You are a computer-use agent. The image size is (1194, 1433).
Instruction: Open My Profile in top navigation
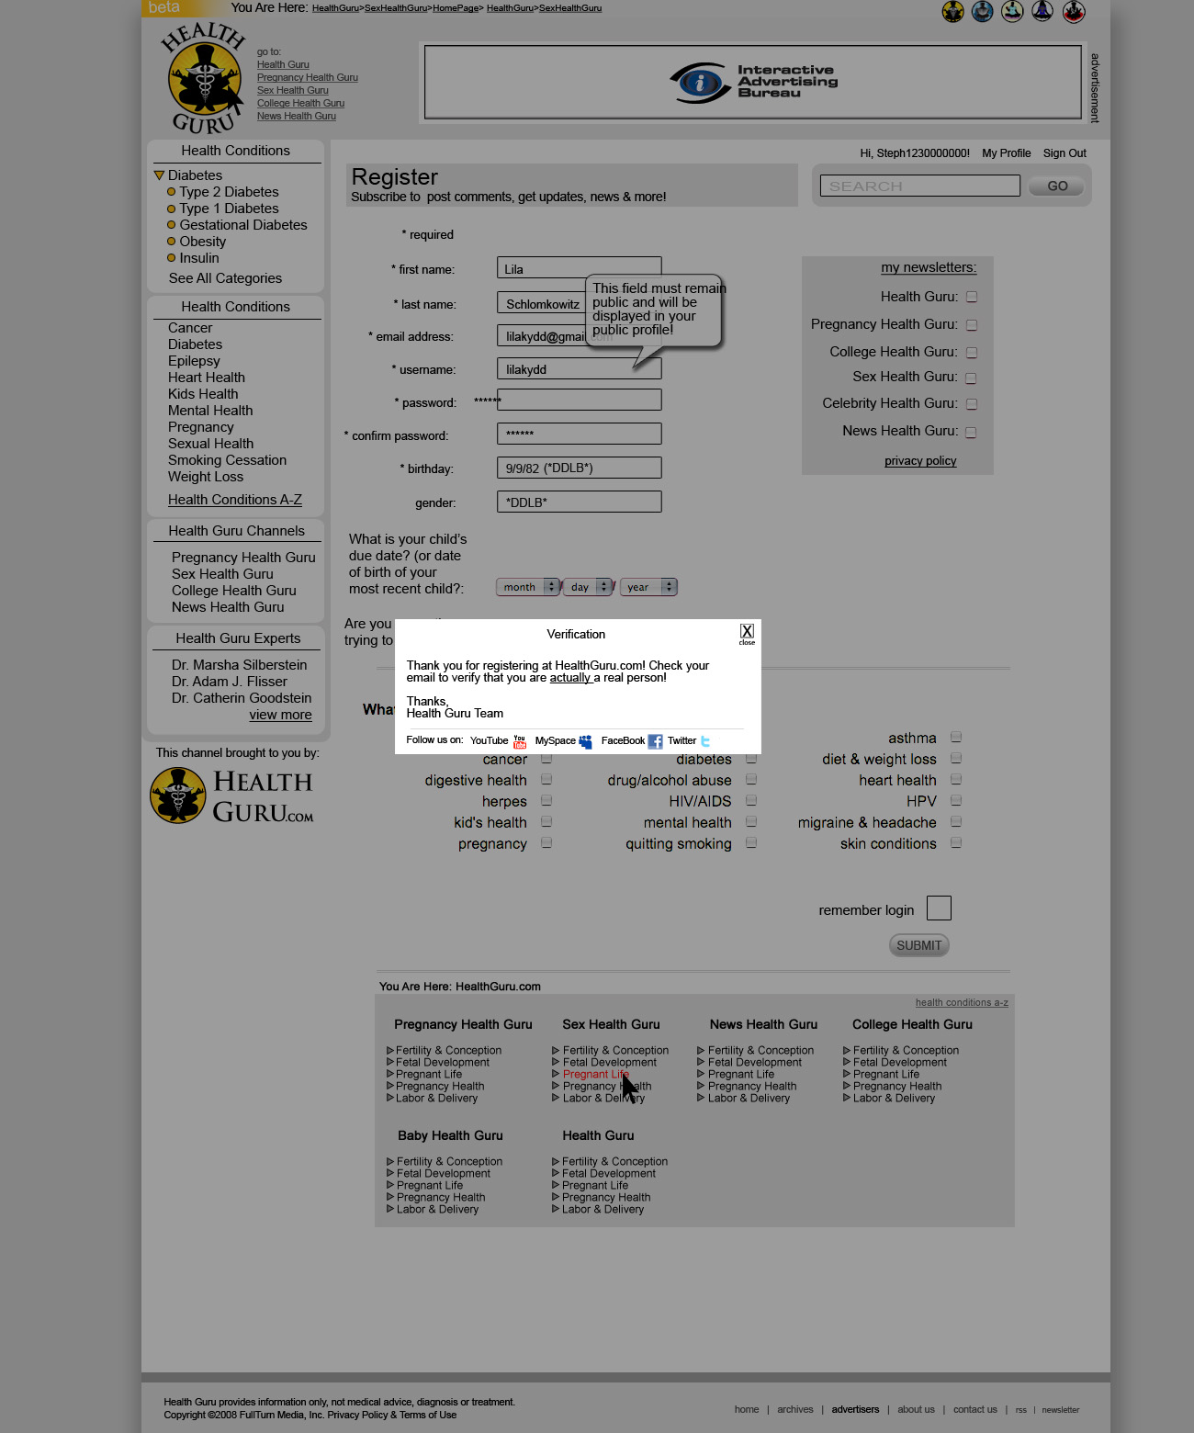tap(1006, 153)
